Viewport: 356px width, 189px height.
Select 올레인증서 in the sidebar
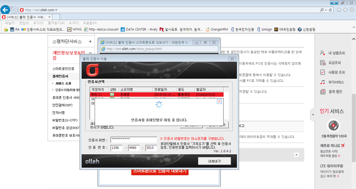pos(61,76)
